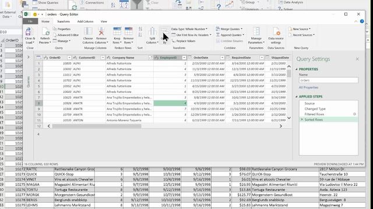This screenshot has height=209, width=373.
Task: Select the Source applied step
Action: pos(309,103)
